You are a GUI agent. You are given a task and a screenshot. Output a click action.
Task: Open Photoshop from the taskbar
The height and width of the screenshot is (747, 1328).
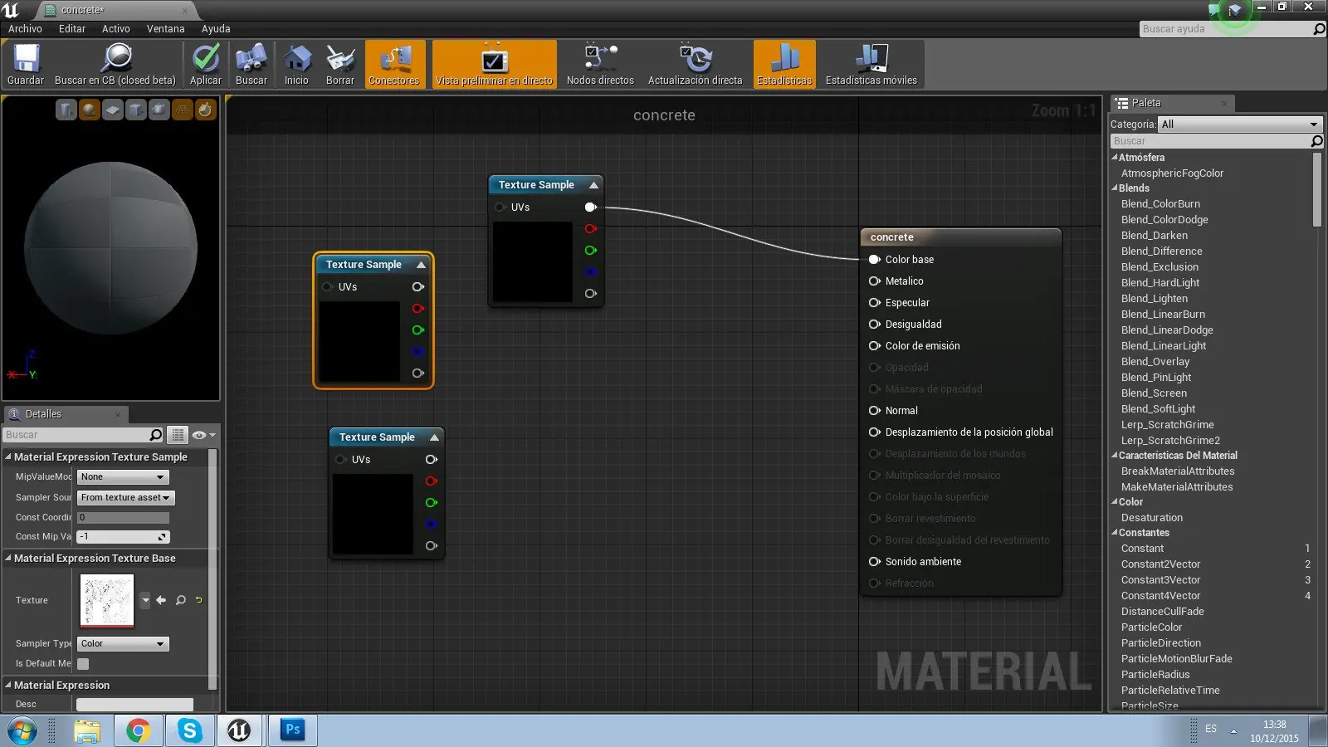pyautogui.click(x=293, y=730)
